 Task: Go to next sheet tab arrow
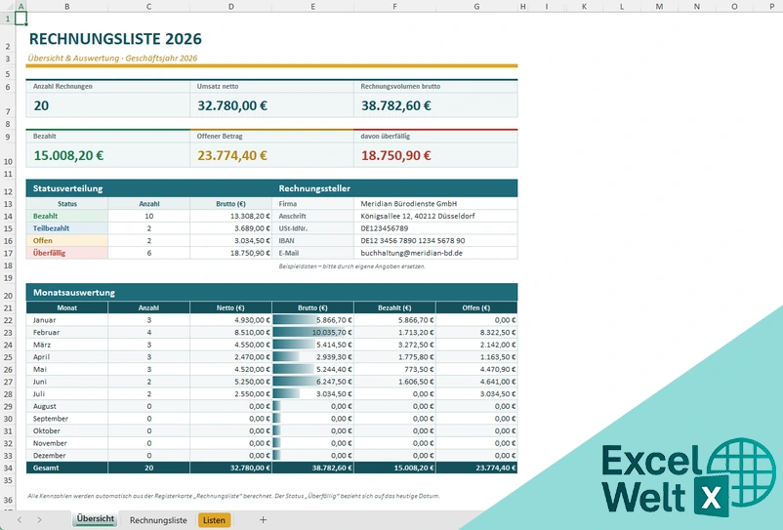[x=39, y=520]
